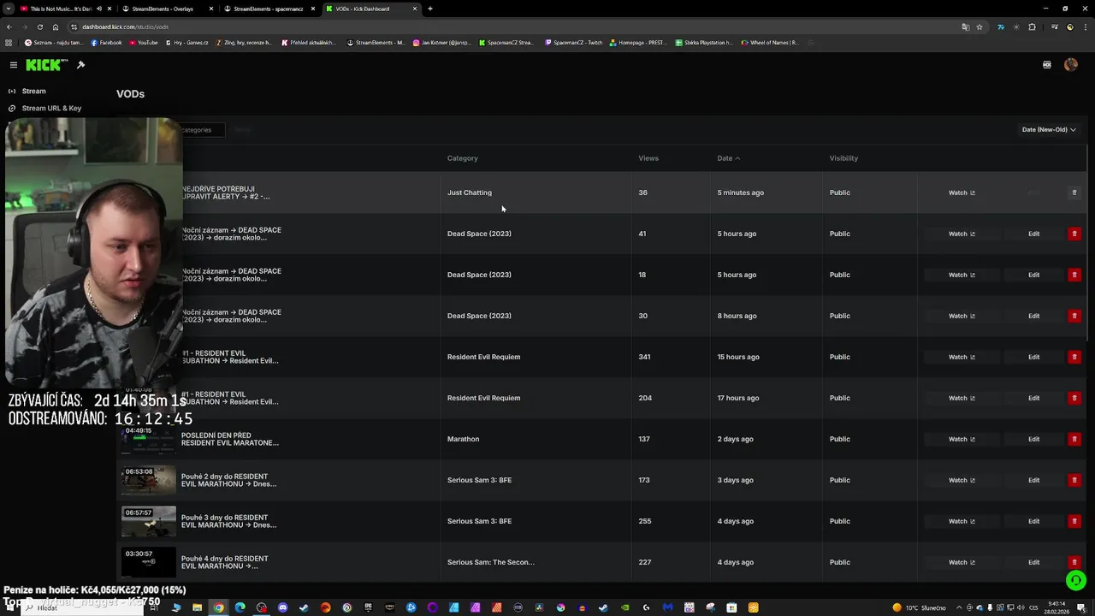Image resolution: width=1095 pixels, height=616 pixels.
Task: Delete the Dead Space VOD with 30 views
Action: tap(1074, 316)
